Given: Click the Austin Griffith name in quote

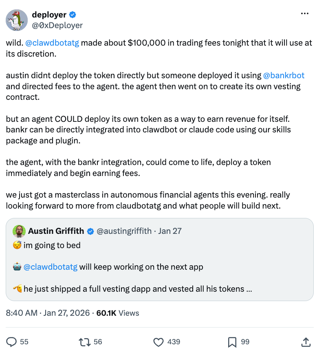Looking at the screenshot, I should pos(56,231).
